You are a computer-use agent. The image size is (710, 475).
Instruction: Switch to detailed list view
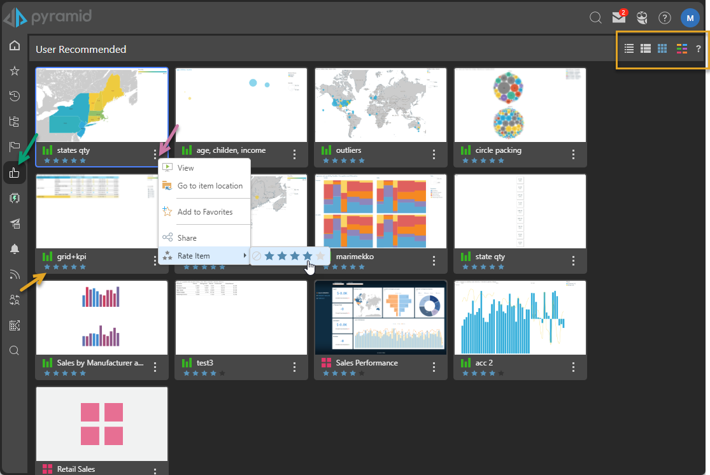point(645,48)
